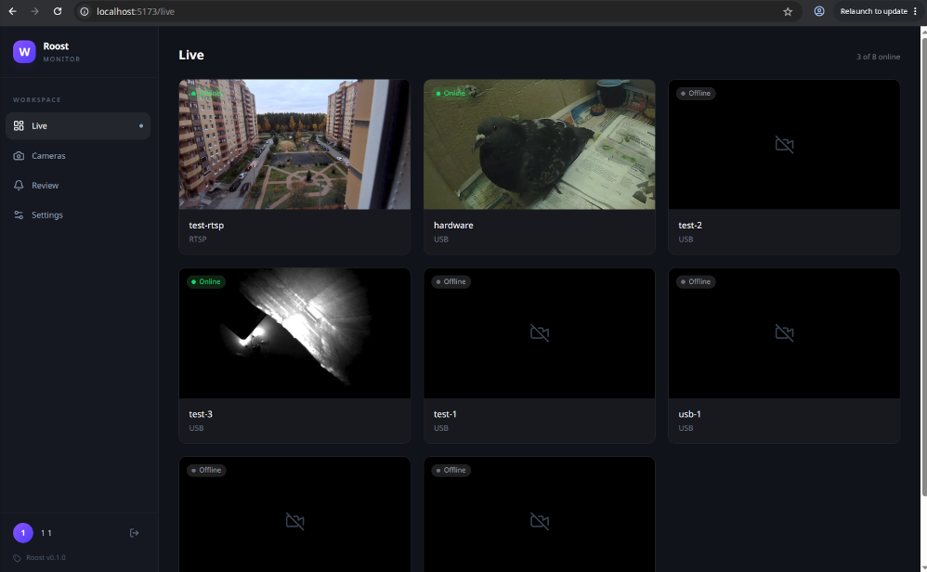
Task: Click the Online badge on test-3
Action: [x=206, y=282]
